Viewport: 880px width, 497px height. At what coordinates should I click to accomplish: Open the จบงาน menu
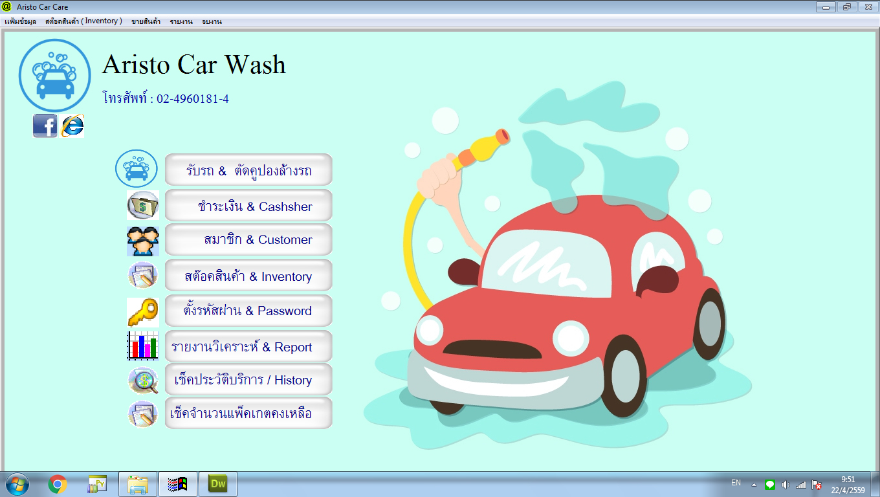212,21
